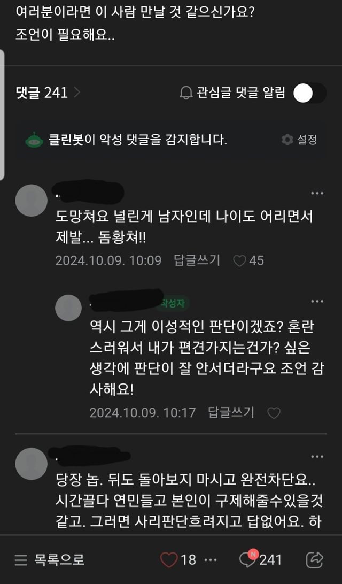Open the dots menu beside the post like count
The width and height of the screenshot is (342, 584).
point(211,560)
